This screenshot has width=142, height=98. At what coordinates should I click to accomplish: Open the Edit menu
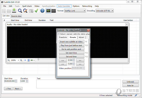pos(10,6)
